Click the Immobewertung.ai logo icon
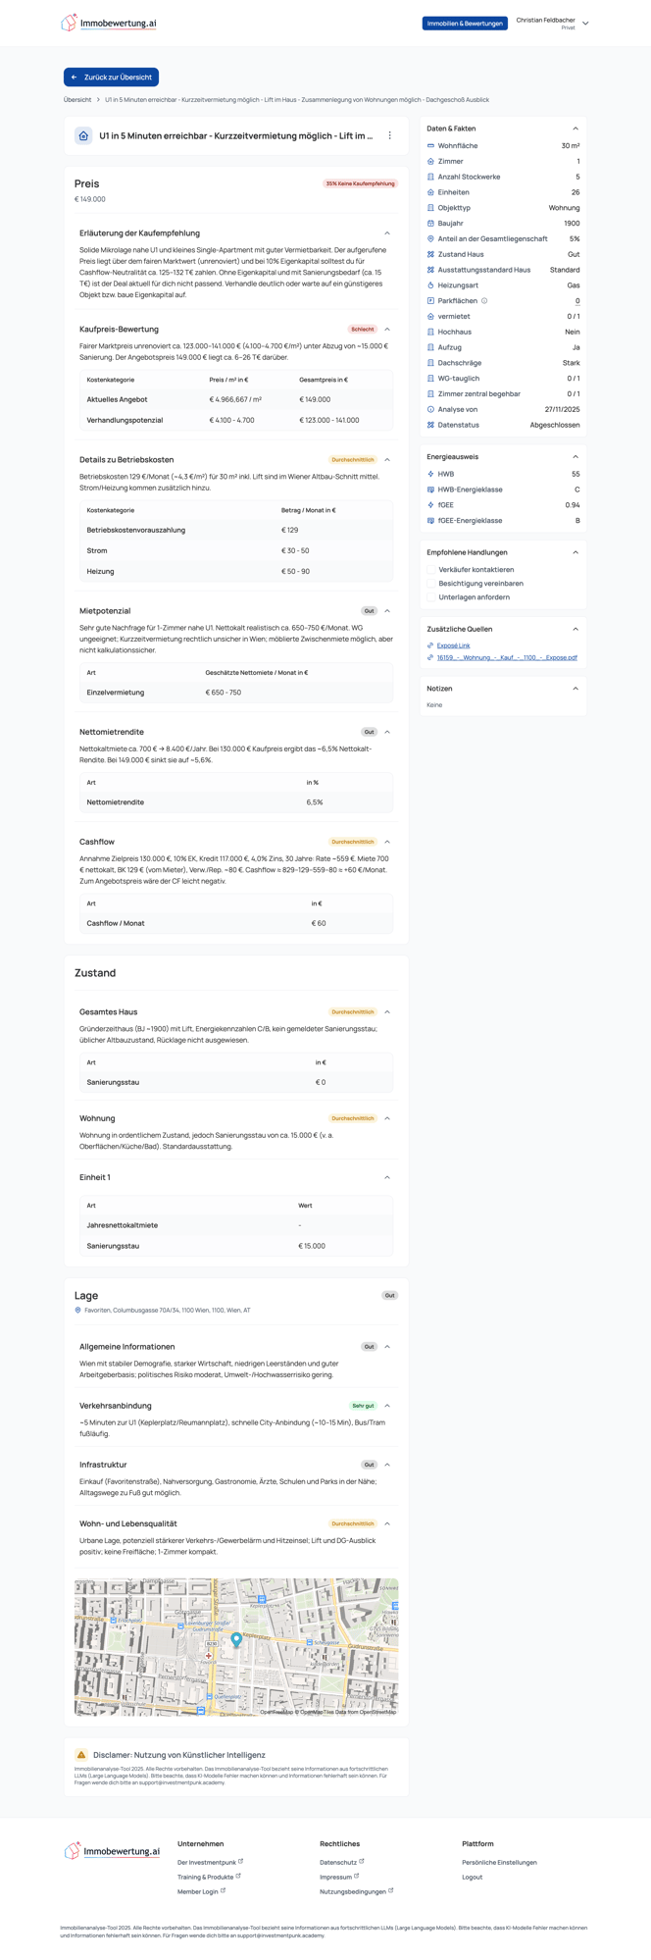Image resolution: width=651 pixels, height=1960 pixels. (x=68, y=23)
